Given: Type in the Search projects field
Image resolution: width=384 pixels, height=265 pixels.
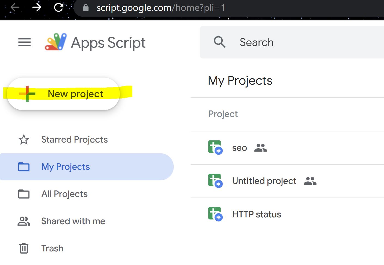Looking at the screenshot, I should point(300,42).
